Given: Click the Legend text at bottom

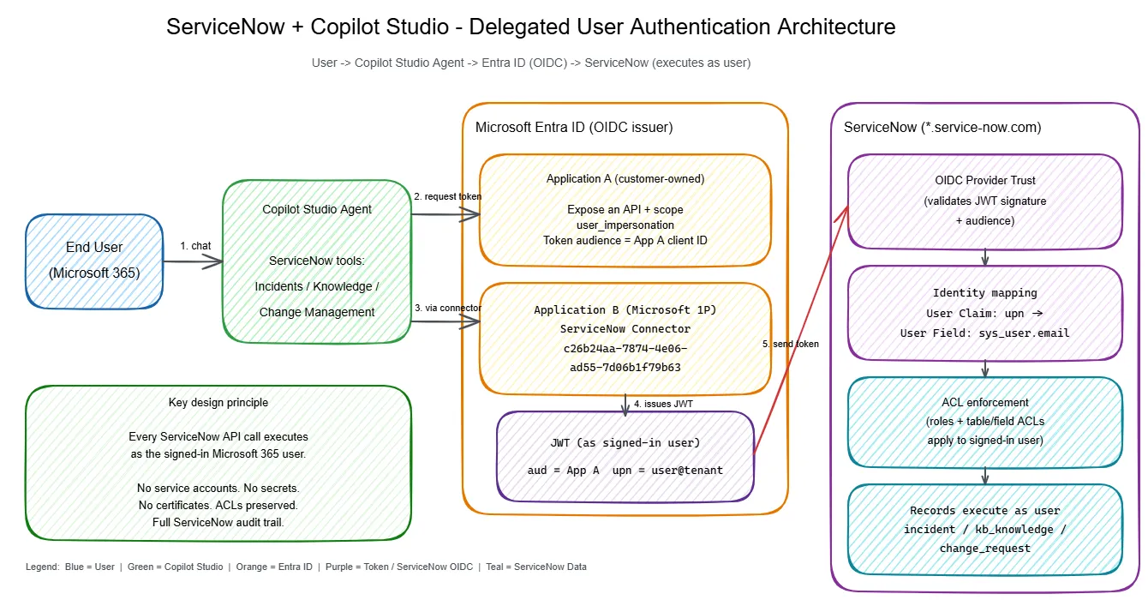Looking at the screenshot, I should (x=307, y=567).
